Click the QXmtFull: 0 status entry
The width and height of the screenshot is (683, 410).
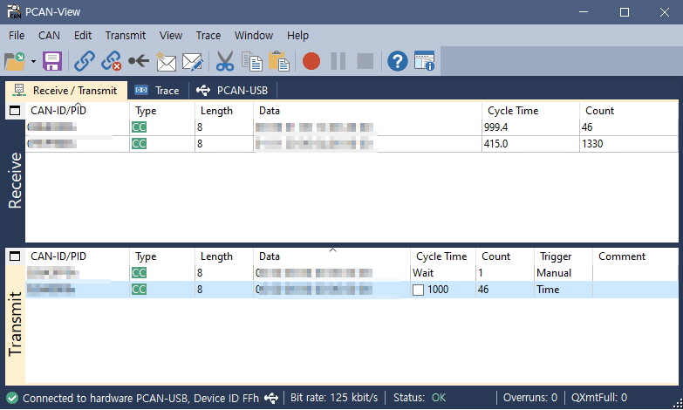[x=599, y=398]
